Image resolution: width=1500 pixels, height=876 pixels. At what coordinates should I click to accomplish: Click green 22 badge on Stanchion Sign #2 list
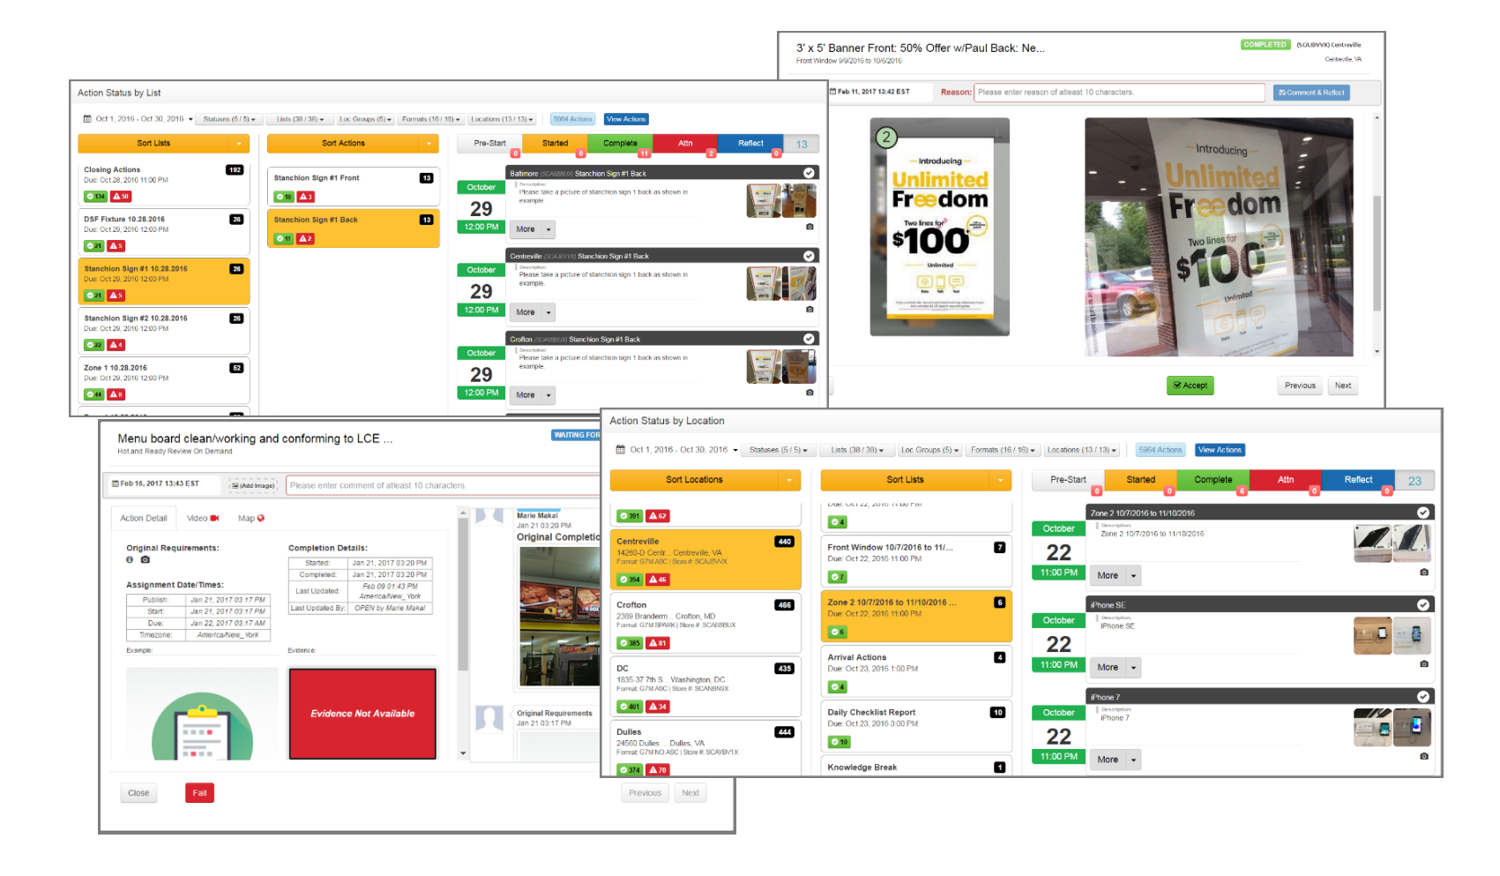point(94,345)
